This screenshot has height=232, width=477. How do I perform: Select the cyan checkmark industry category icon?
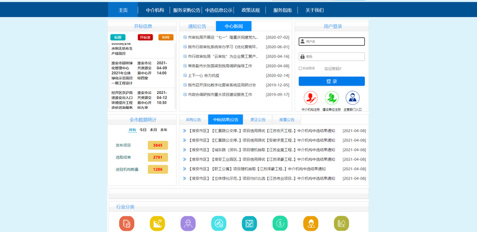[219, 224]
